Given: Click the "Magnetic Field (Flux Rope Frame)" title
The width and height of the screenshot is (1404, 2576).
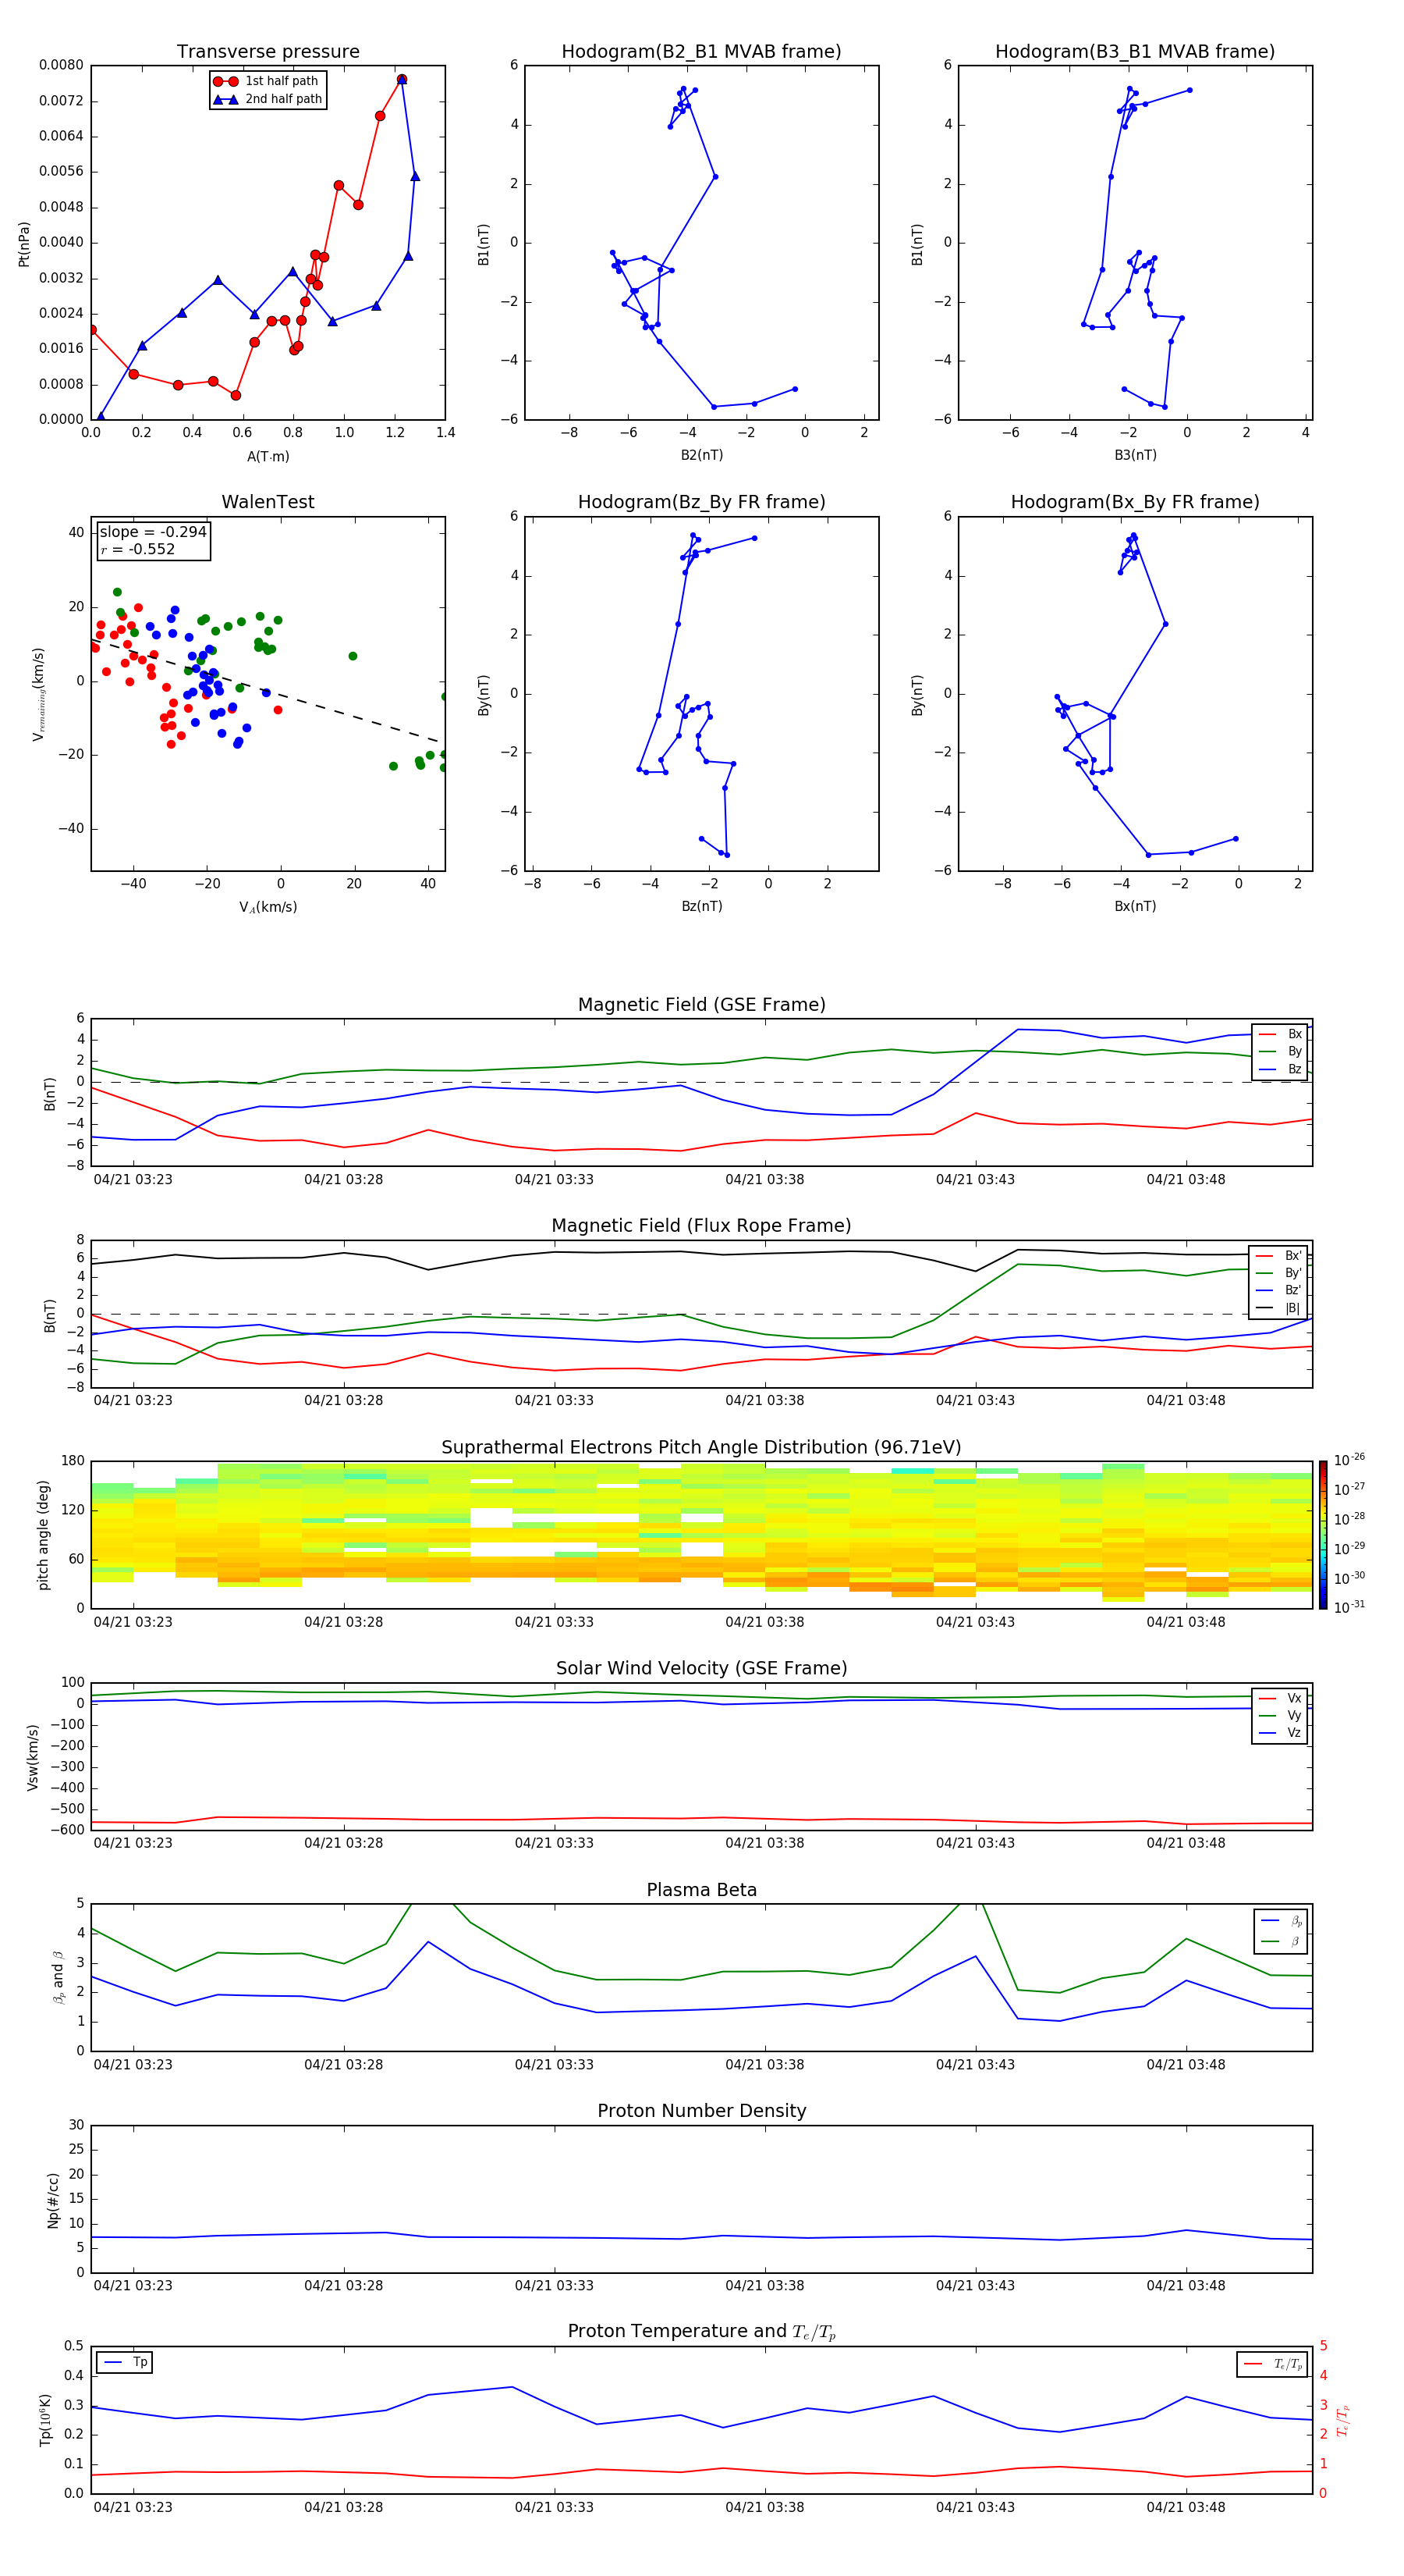Looking at the screenshot, I should (701, 1226).
